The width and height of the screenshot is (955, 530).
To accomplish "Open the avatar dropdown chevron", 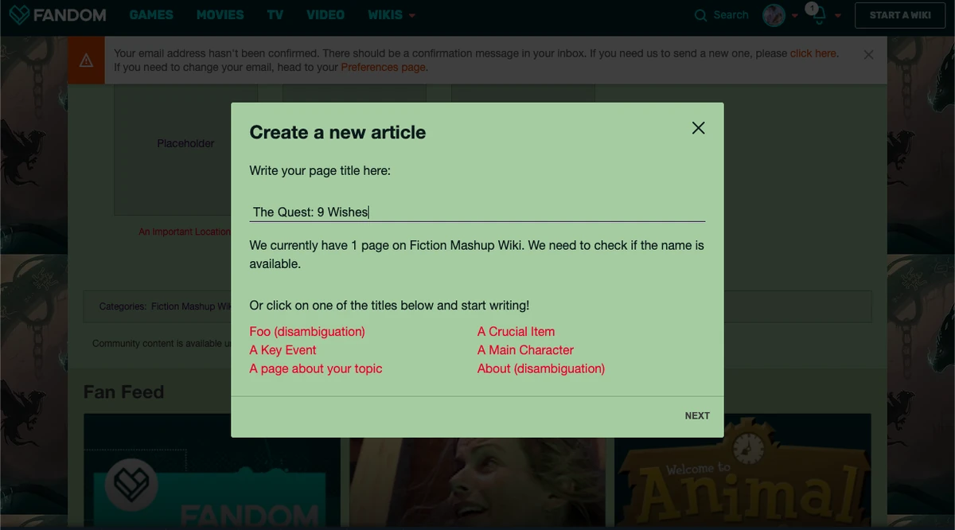I will [794, 16].
